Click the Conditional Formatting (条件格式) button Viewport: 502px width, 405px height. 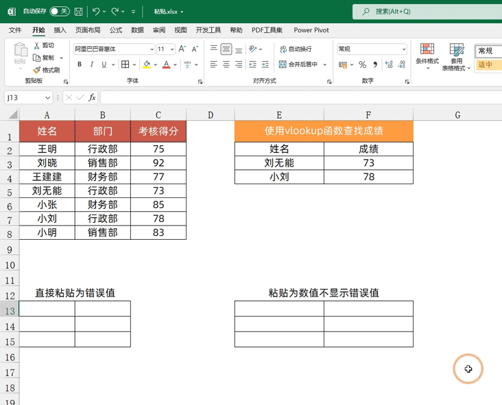pos(427,55)
